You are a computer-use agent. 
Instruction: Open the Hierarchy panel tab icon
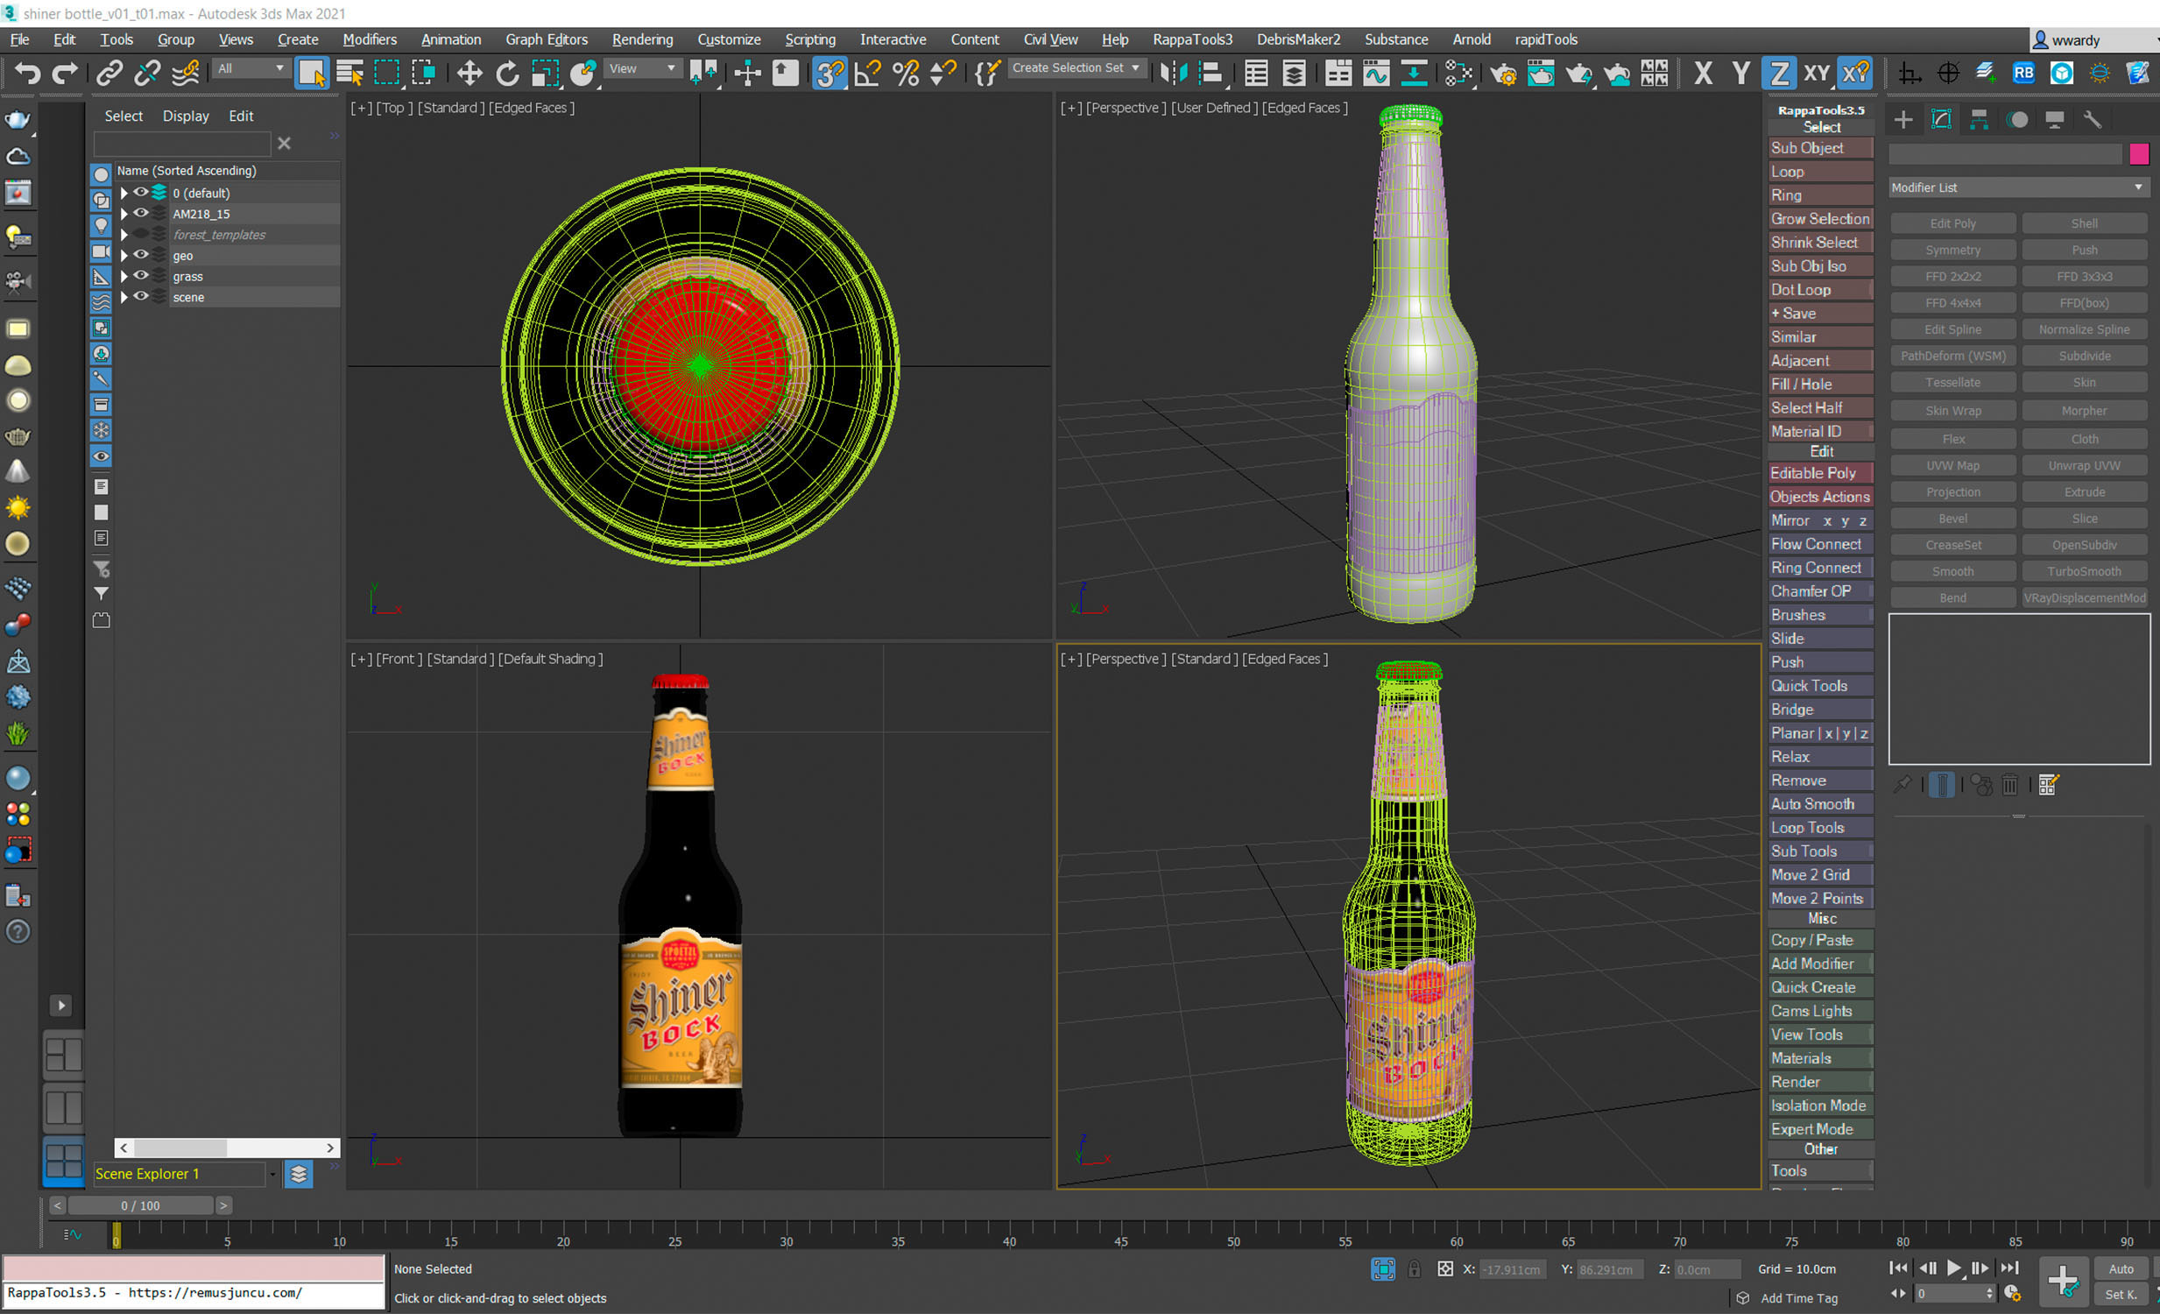click(1979, 119)
